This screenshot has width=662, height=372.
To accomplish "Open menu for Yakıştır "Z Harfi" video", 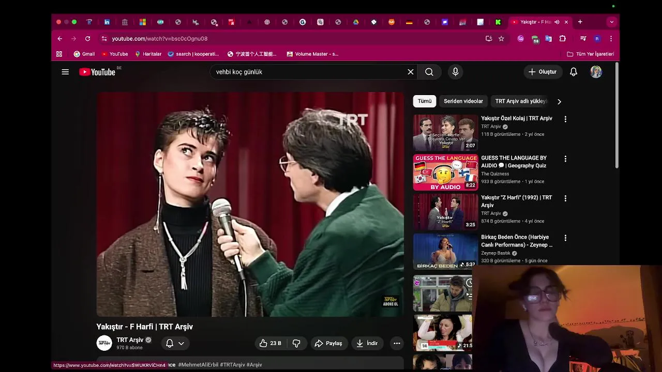I will pos(565,198).
